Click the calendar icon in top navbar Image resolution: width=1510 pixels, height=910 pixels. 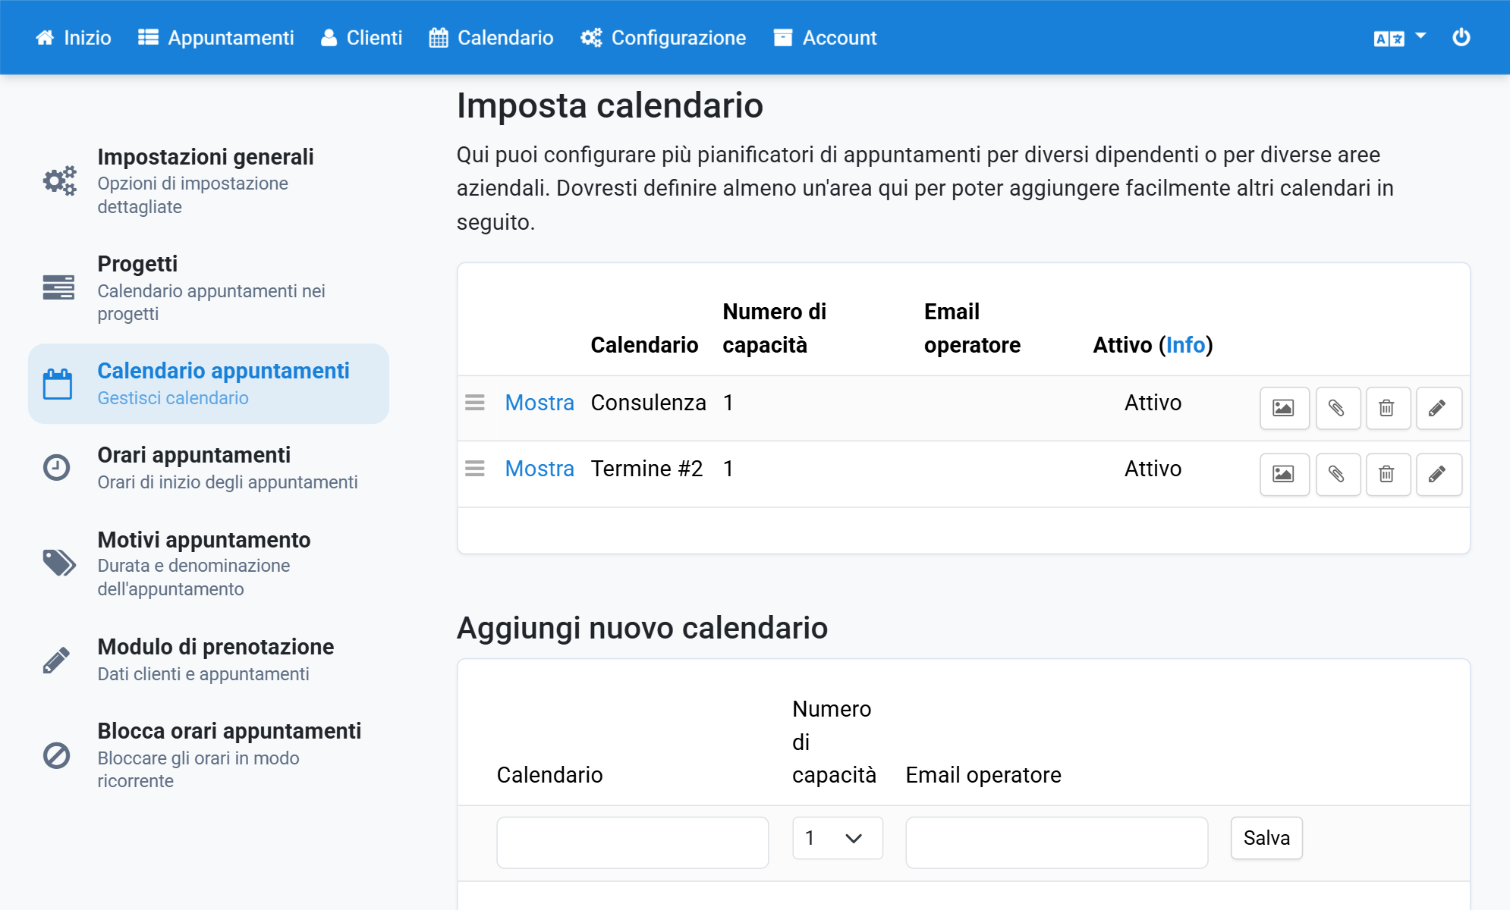(439, 38)
